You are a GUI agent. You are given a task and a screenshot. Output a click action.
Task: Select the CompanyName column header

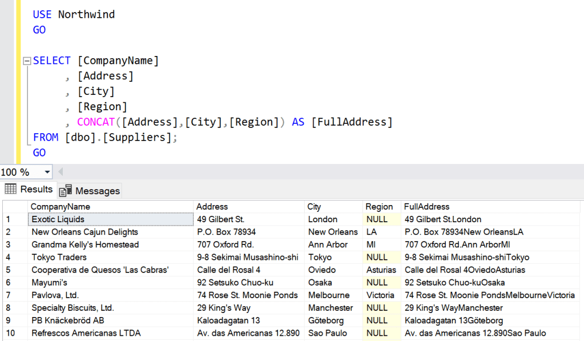[60, 207]
